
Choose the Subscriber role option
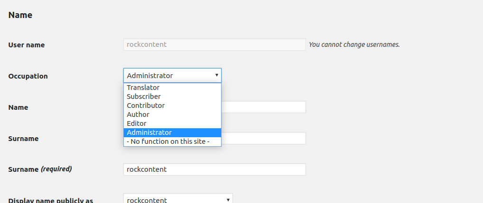point(172,97)
